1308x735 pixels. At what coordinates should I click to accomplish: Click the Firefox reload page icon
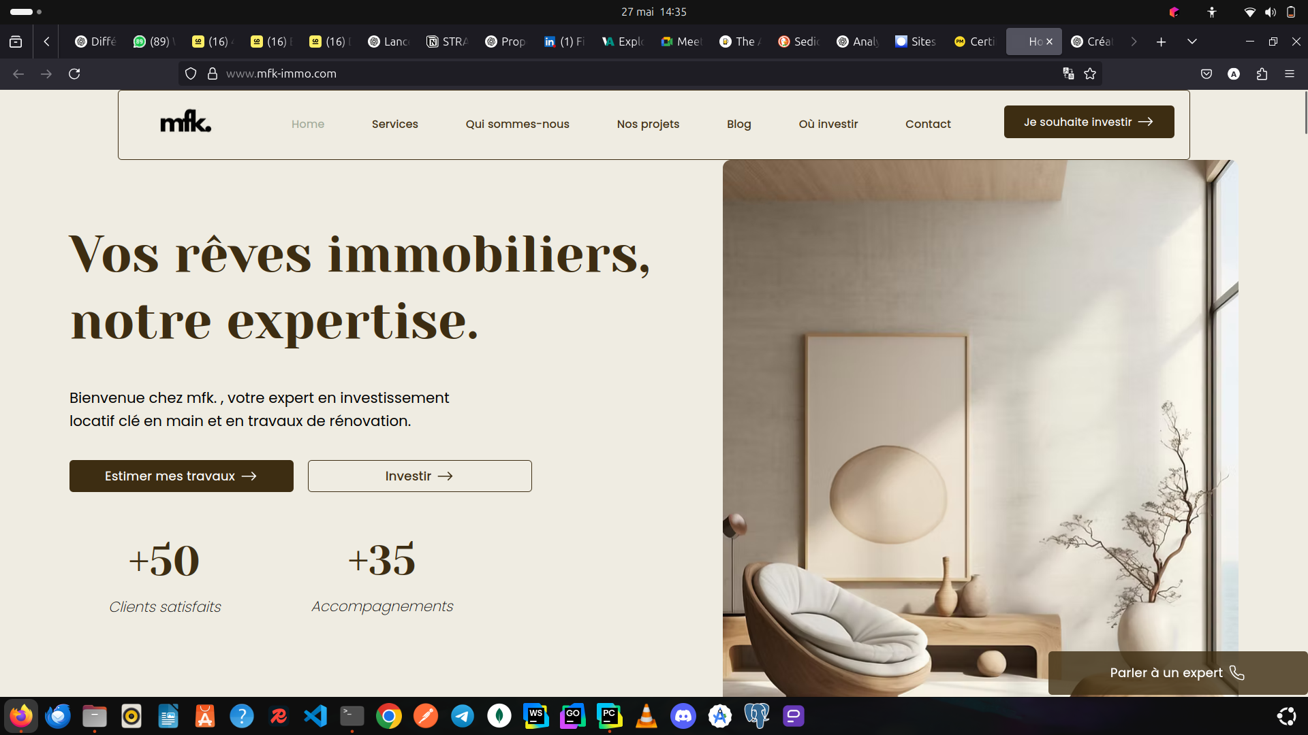click(x=74, y=73)
